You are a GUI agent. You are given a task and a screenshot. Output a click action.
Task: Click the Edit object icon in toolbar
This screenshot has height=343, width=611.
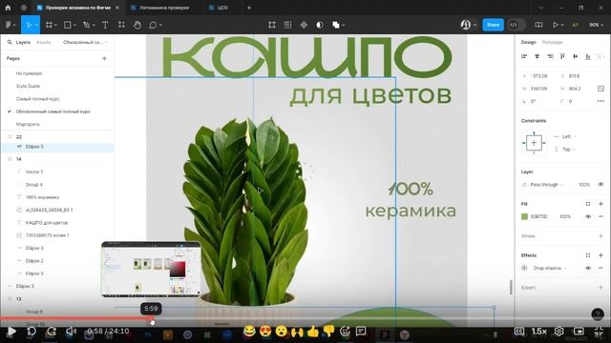pos(272,25)
